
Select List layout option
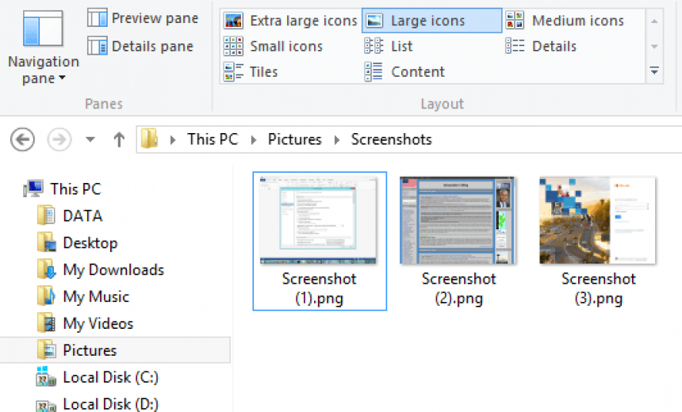point(389,46)
